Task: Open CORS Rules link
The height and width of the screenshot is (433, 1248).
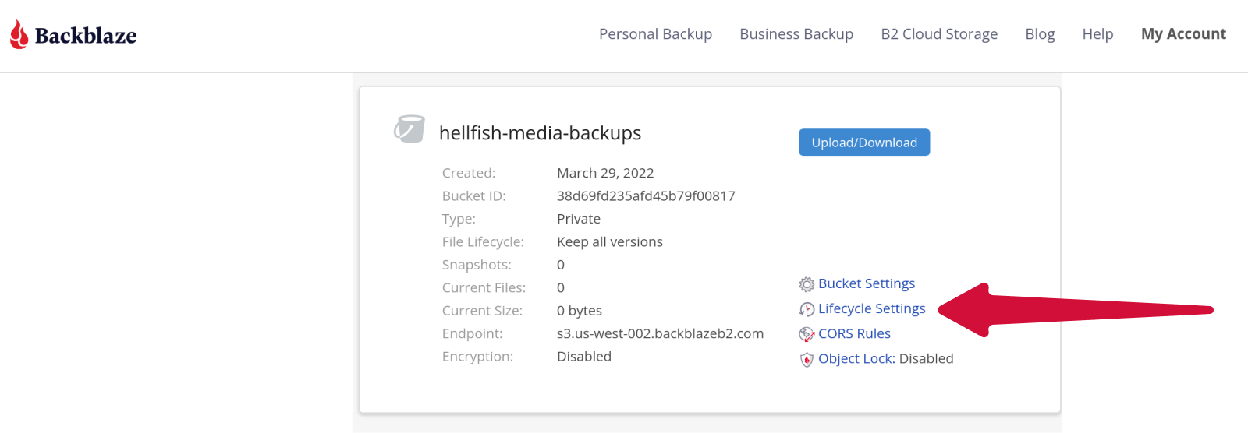Action: [854, 333]
